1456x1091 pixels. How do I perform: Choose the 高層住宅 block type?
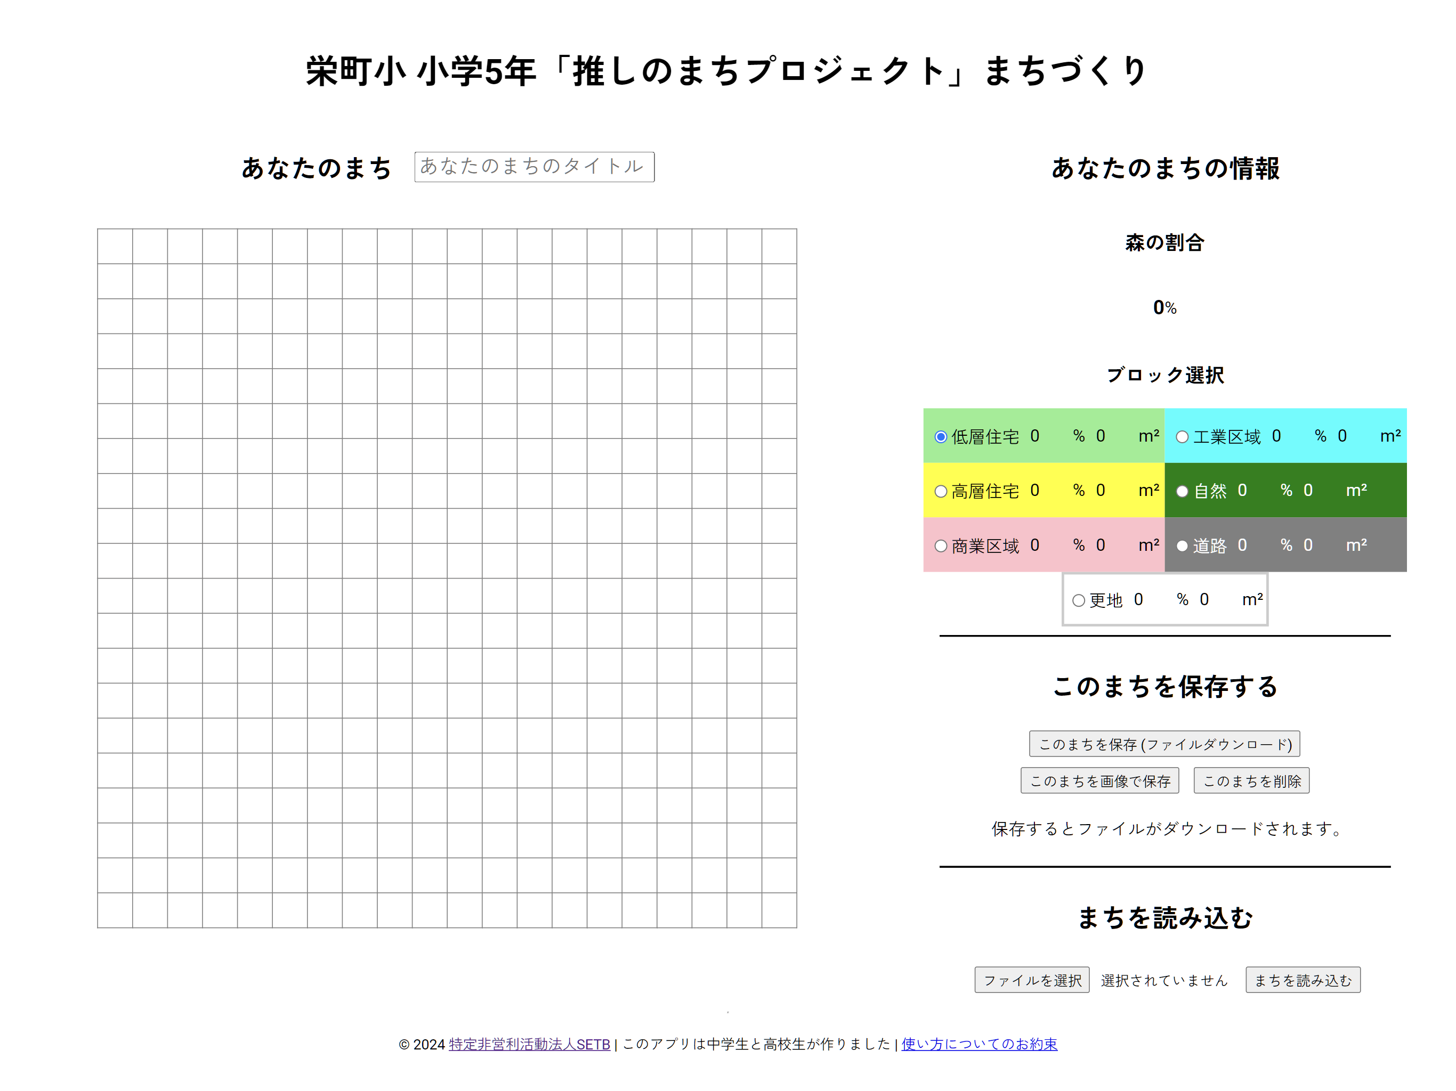pos(941,492)
